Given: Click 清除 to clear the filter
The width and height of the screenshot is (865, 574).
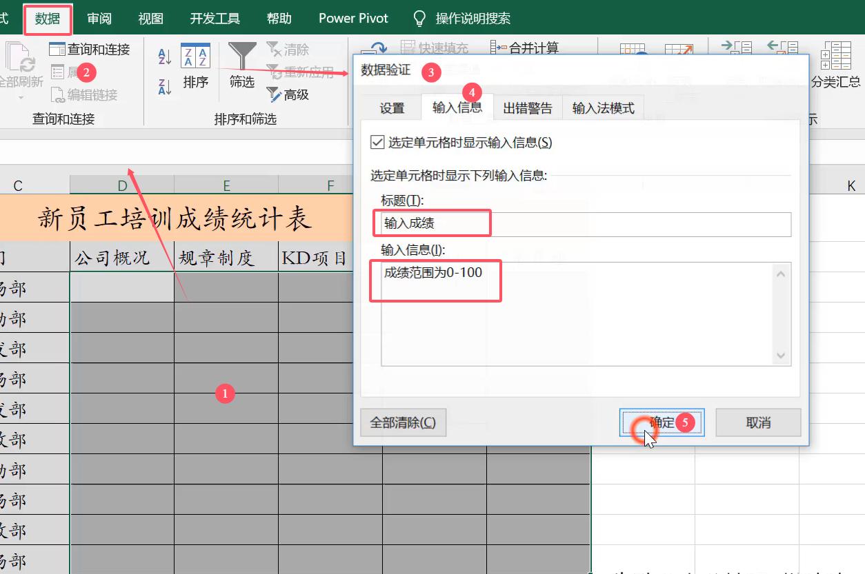Looking at the screenshot, I should 288,50.
